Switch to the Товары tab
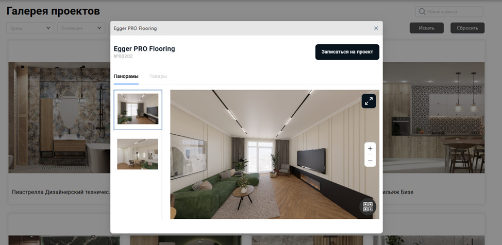 (158, 77)
